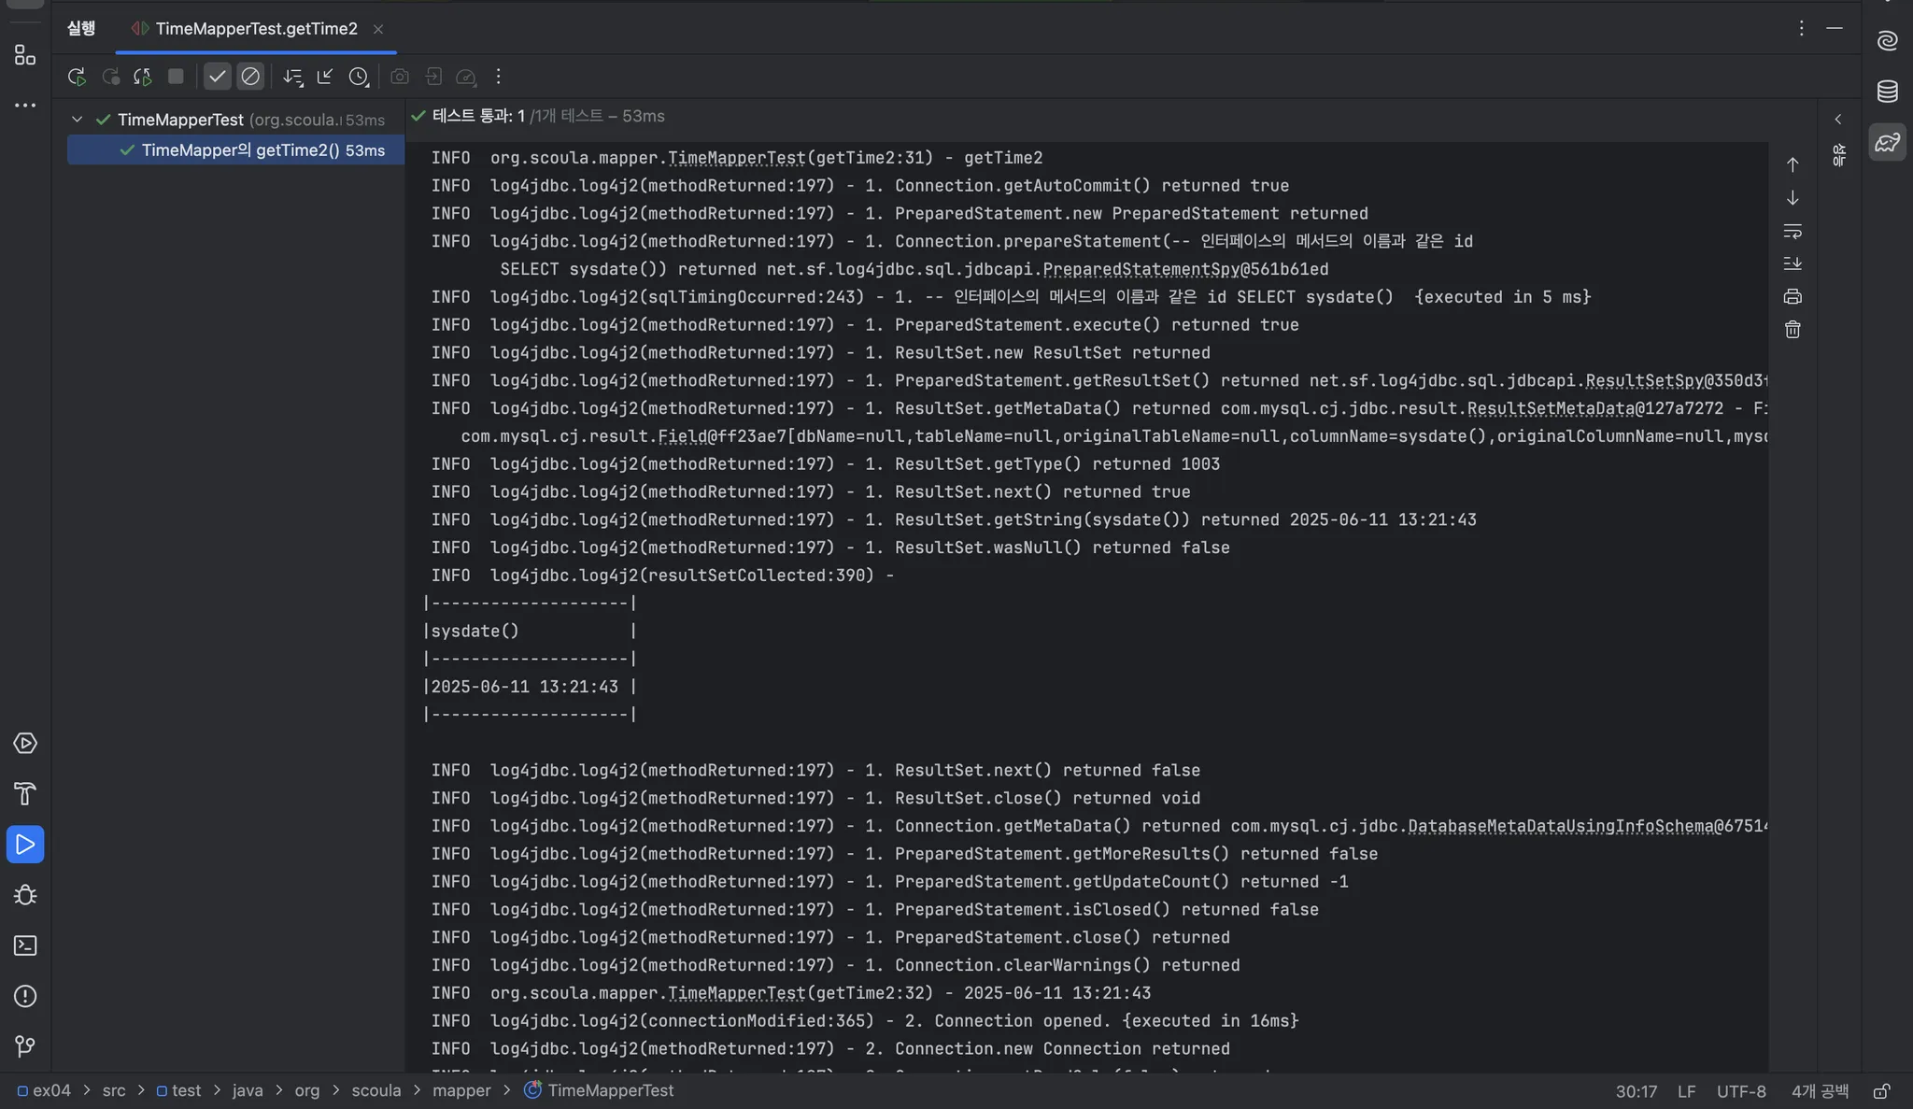Collapse all test tree nodes
This screenshot has width=1913, height=1109.
click(x=325, y=77)
